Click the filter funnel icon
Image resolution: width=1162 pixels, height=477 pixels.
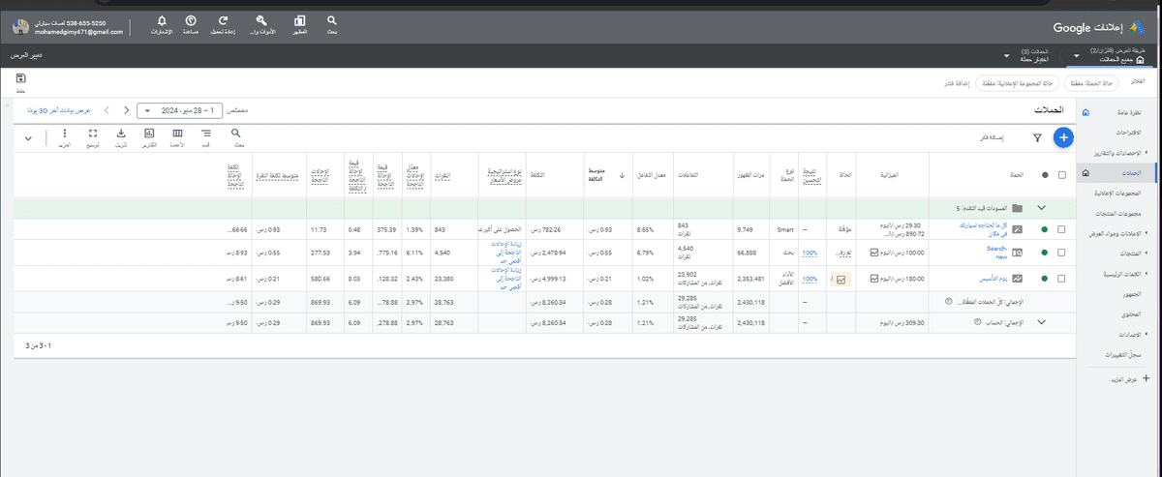(x=1036, y=138)
